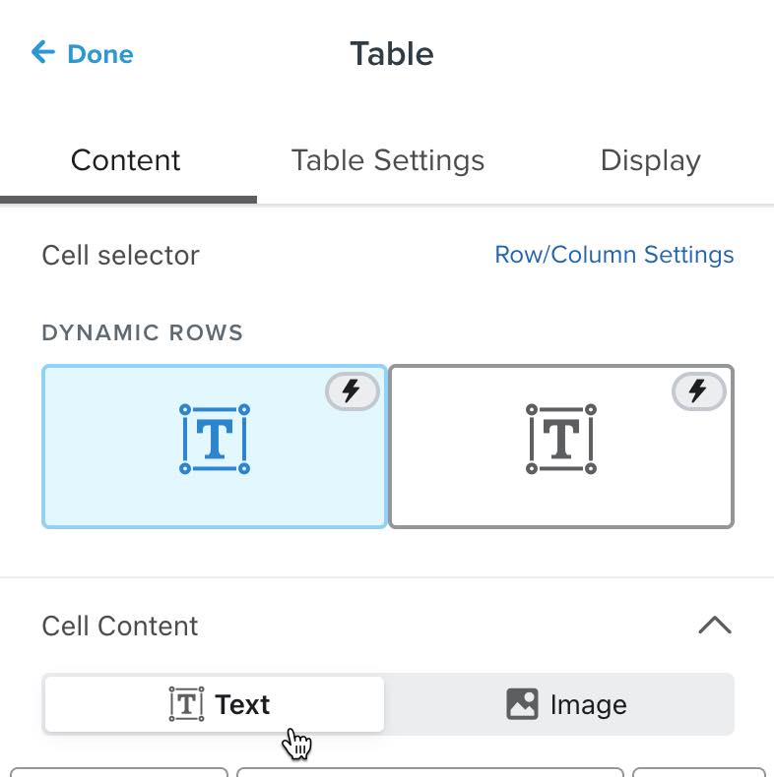This screenshot has width=774, height=777.
Task: Click the picture icon in the Image option
Action: tap(522, 704)
